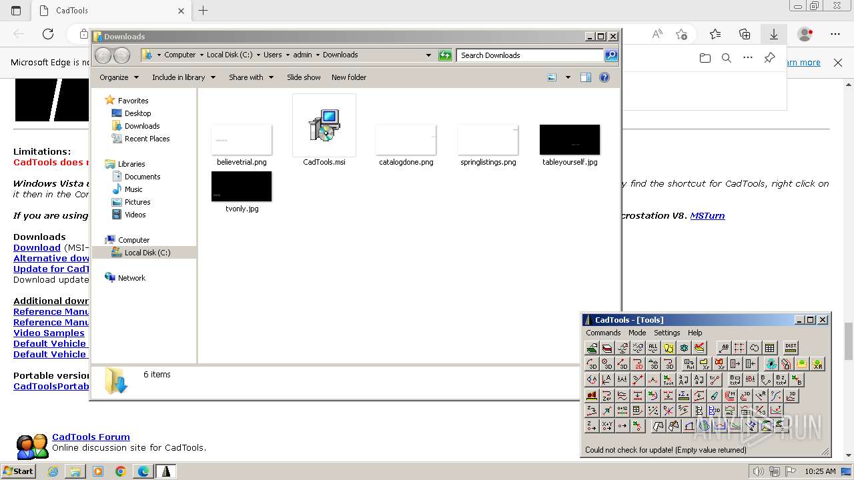Open the address bar history dropdown arrow
This screenshot has width=854, height=480.
[x=428, y=55]
